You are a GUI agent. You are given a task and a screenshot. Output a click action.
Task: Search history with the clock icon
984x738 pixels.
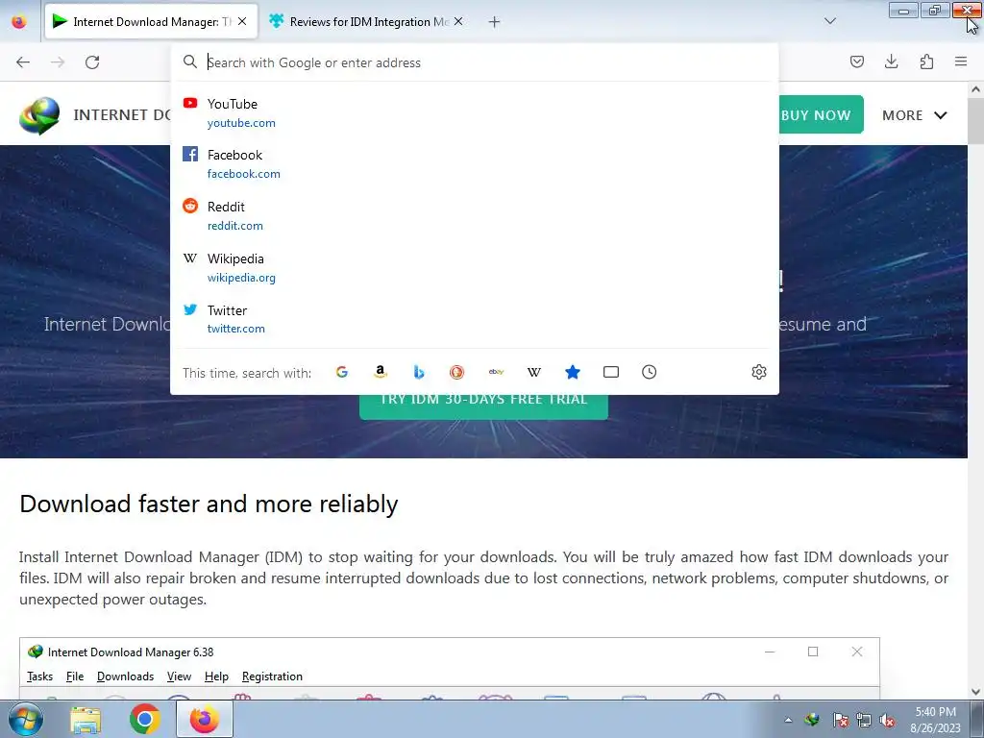649,372
